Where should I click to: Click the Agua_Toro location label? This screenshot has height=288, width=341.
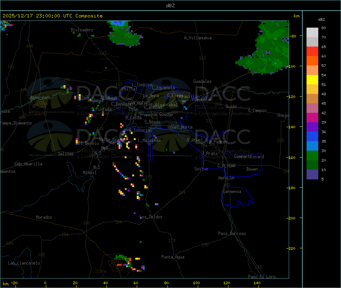click(x=41, y=98)
